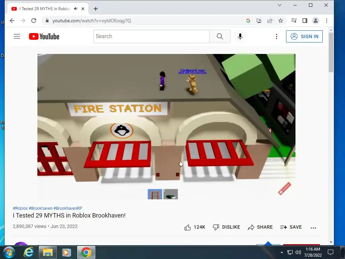Launch Internet Explorer from taskbar
Viewport: 345px width, 259px height.
pos(29,252)
